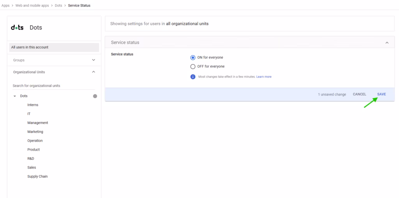Select the Supply Chain organizational unit

click(37, 176)
